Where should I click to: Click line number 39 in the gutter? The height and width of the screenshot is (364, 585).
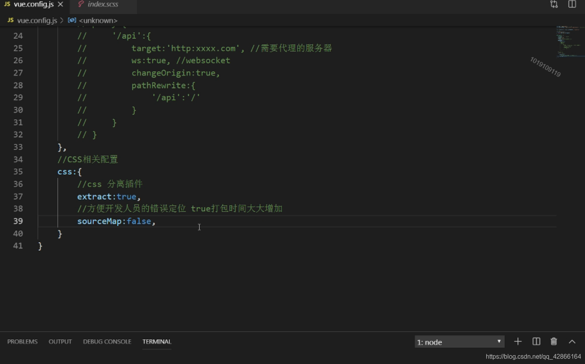coord(18,221)
